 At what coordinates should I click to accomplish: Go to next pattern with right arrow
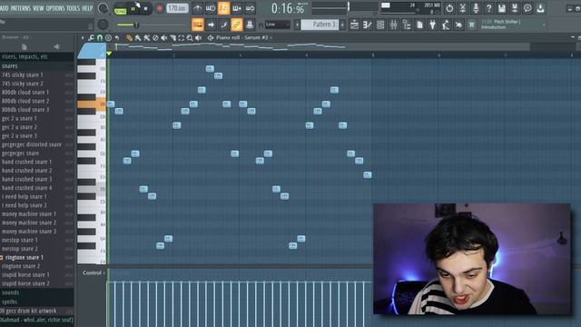[342, 25]
